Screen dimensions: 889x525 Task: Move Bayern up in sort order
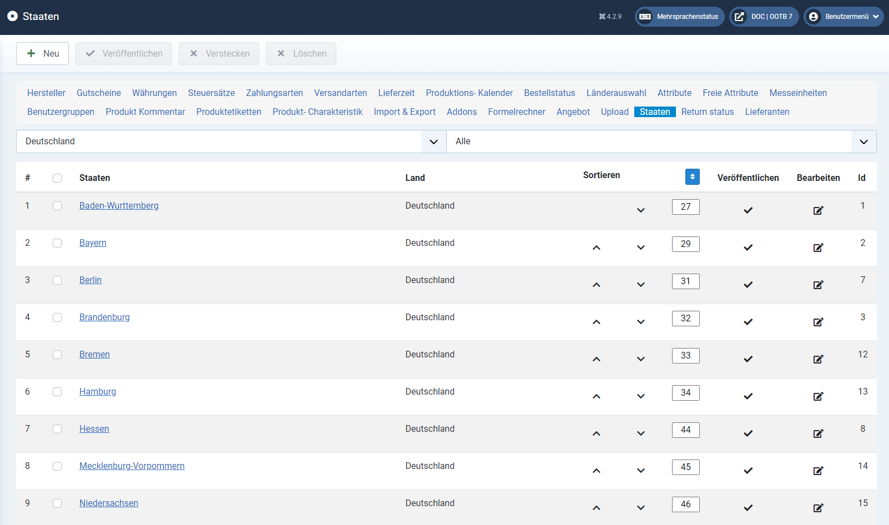pos(597,248)
